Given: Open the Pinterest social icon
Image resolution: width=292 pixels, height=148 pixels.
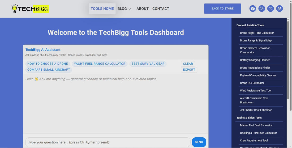Looking at the screenshot, I should click(x=279, y=9).
